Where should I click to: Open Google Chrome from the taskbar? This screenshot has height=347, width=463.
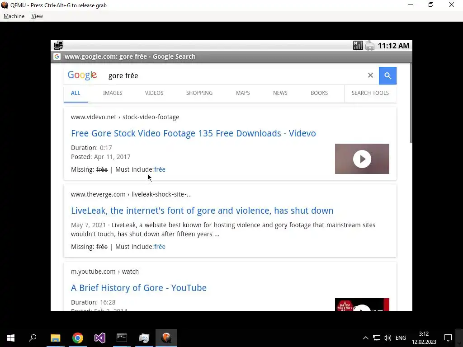tap(78, 338)
